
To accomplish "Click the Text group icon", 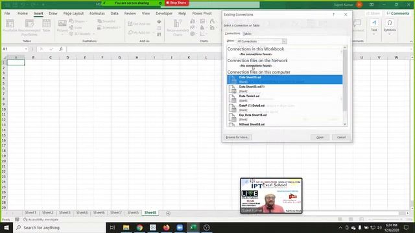I will 374,27.
